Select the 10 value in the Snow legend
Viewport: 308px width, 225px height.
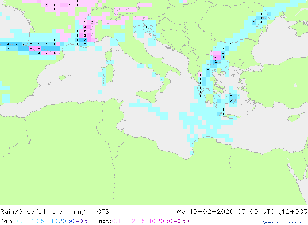[x=152, y=221]
